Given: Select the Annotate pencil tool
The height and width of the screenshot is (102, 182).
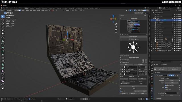Looking at the screenshot, I should click(x=3, y=37).
